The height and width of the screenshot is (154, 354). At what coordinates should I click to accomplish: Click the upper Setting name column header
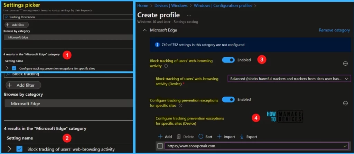click(14, 61)
